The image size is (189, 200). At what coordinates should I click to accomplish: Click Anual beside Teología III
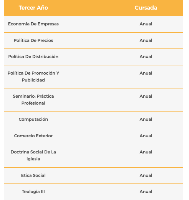point(146,192)
